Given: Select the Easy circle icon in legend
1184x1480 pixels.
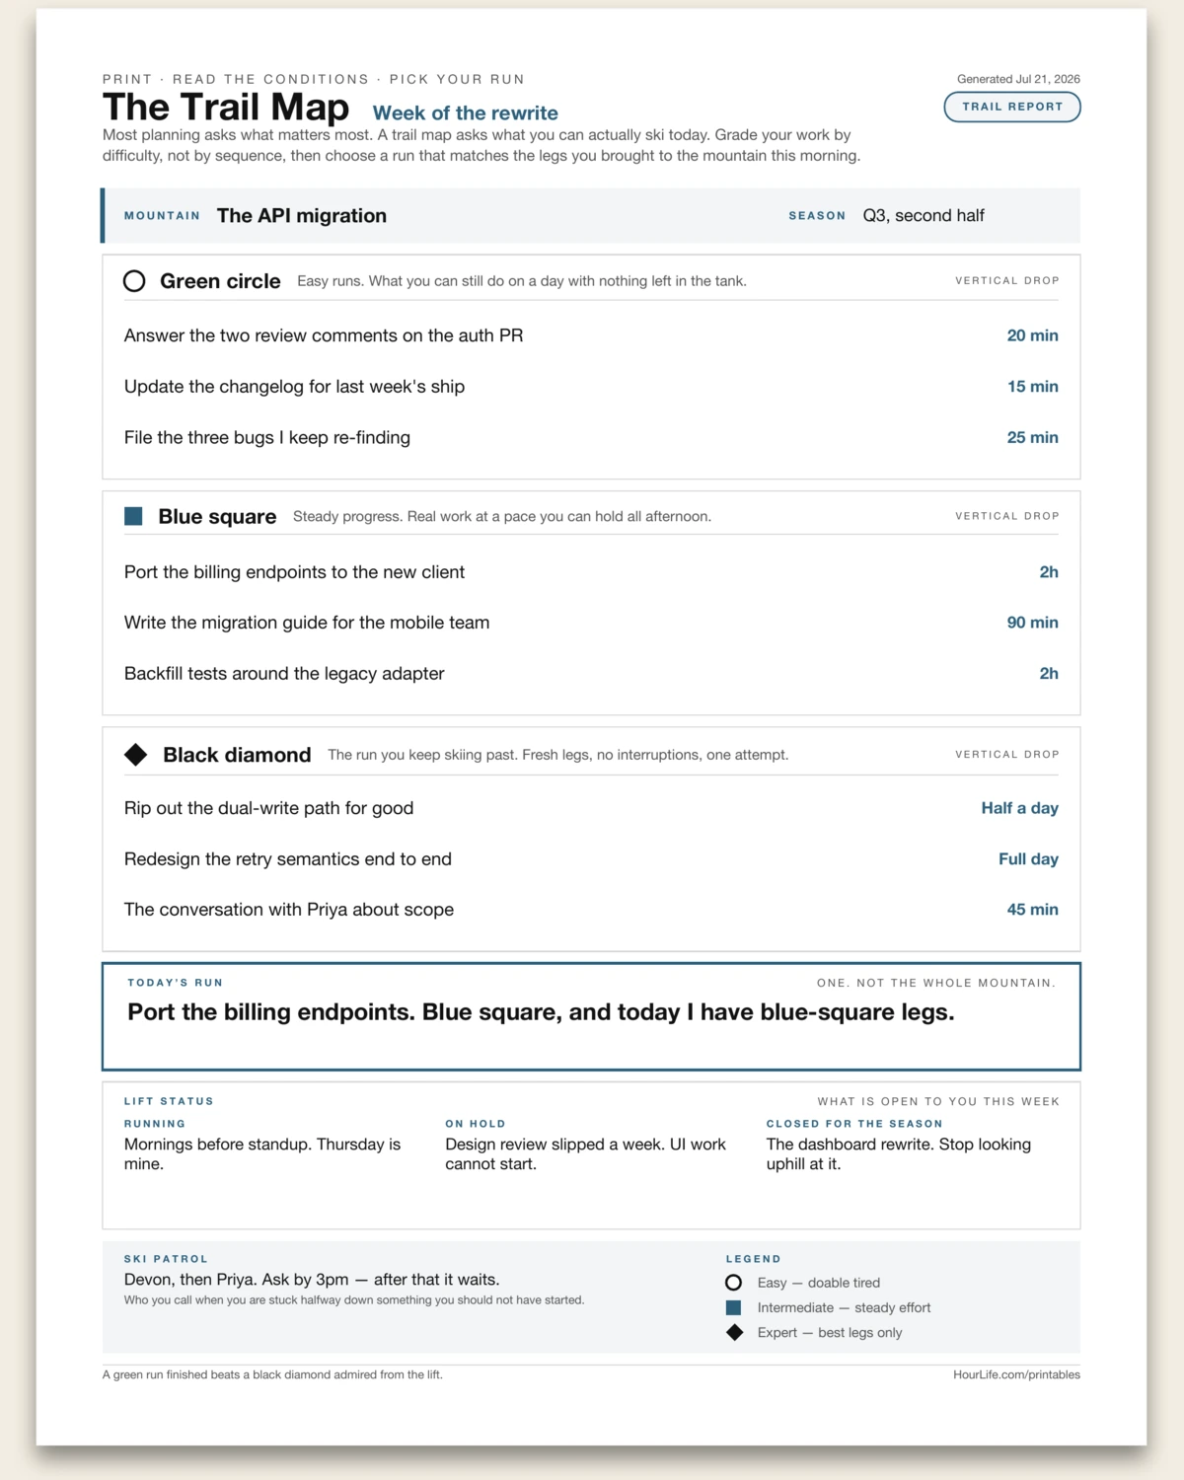Looking at the screenshot, I should click(x=733, y=1283).
